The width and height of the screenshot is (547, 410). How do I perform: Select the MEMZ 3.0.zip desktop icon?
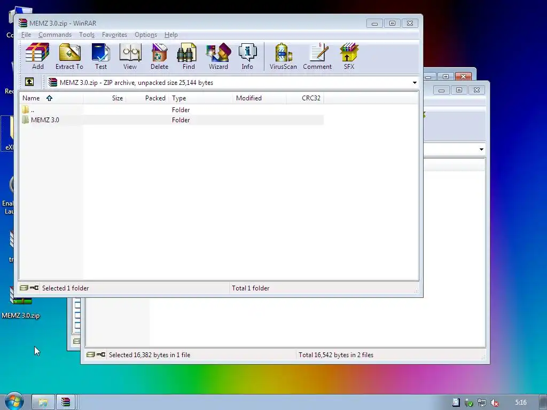point(21,303)
